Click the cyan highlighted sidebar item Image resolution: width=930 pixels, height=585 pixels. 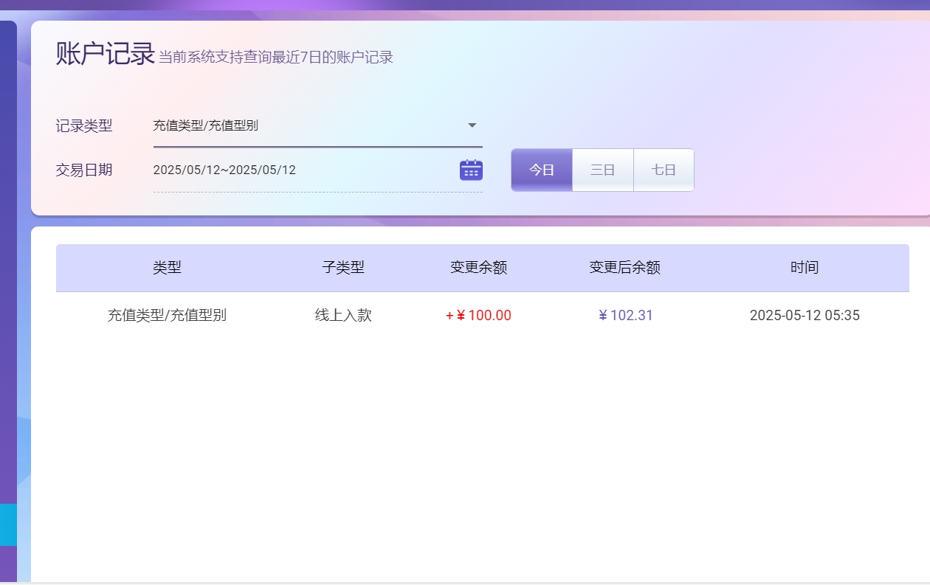[8, 525]
